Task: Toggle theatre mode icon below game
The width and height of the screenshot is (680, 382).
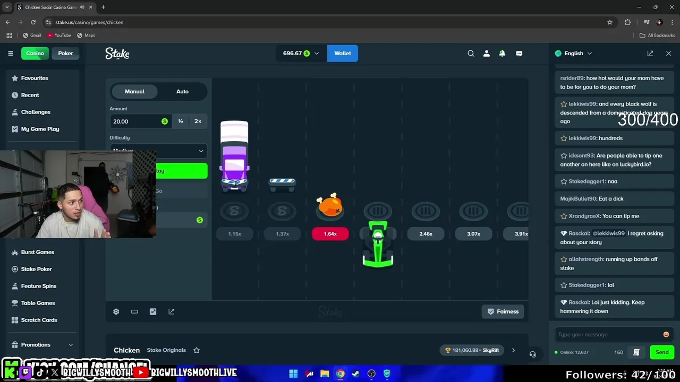Action: coord(134,311)
